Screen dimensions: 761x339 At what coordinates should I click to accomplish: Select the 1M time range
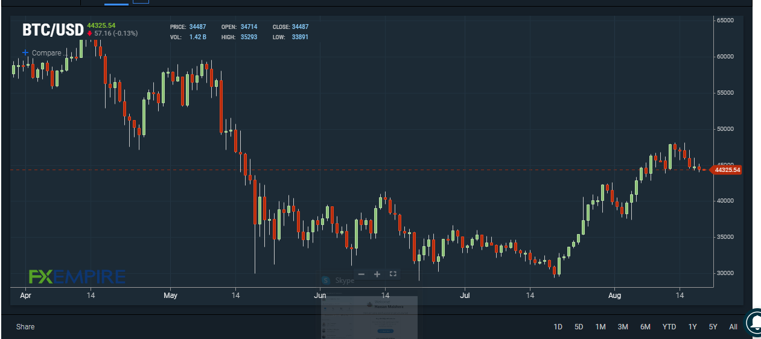click(x=600, y=327)
